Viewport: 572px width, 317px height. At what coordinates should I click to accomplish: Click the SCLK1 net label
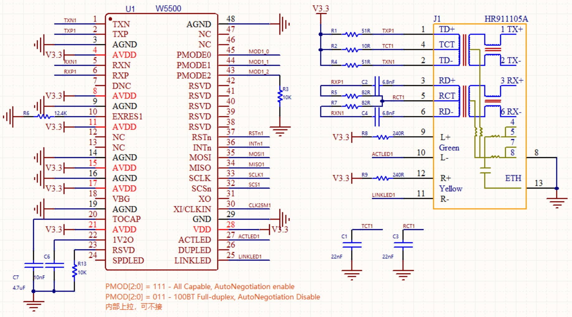(x=256, y=175)
